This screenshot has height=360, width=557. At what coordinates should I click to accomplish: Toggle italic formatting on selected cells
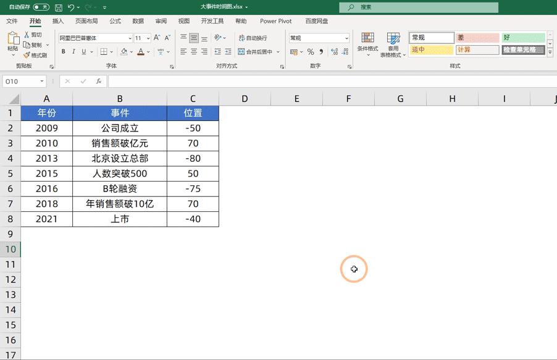73,51
